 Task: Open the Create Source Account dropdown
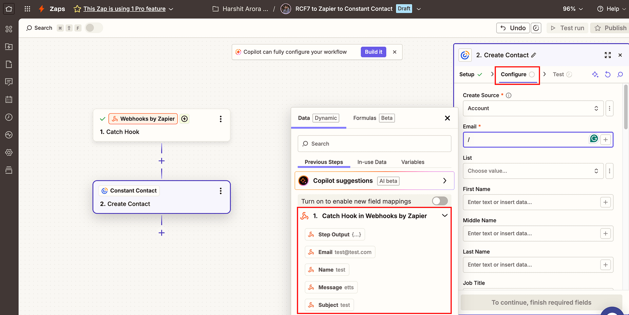(533, 108)
